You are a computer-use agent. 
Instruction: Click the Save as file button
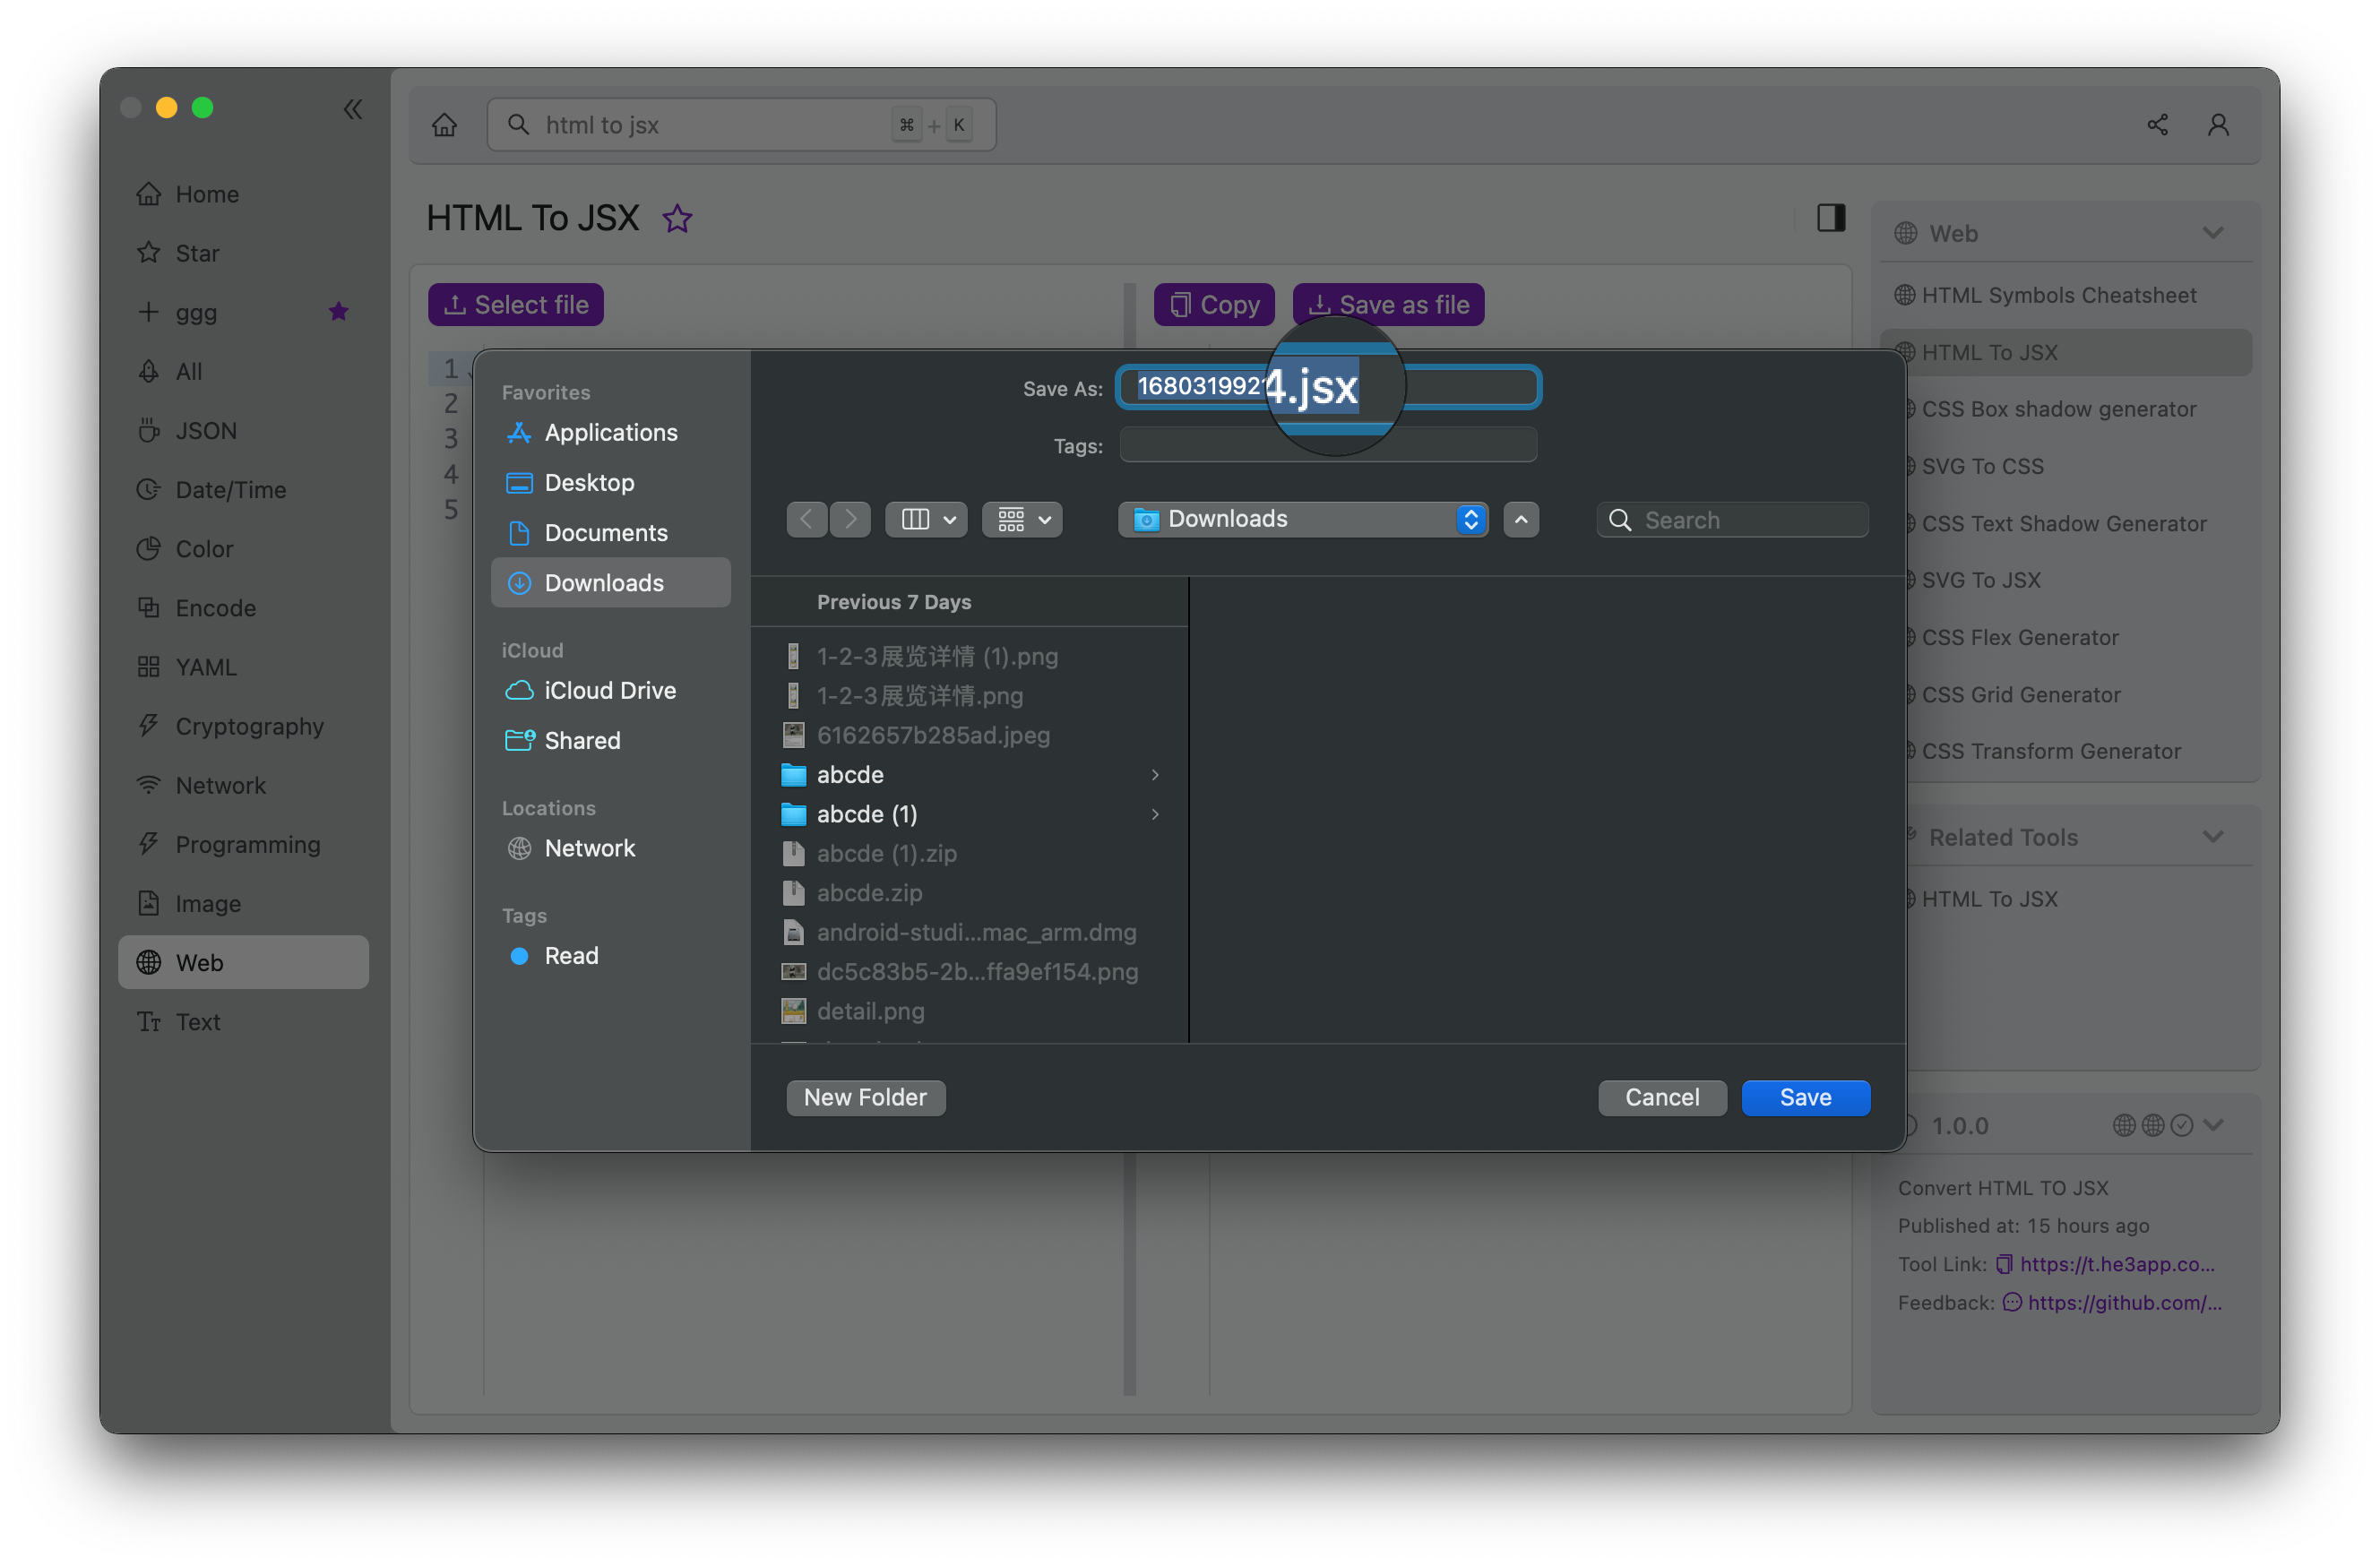[x=1388, y=304]
